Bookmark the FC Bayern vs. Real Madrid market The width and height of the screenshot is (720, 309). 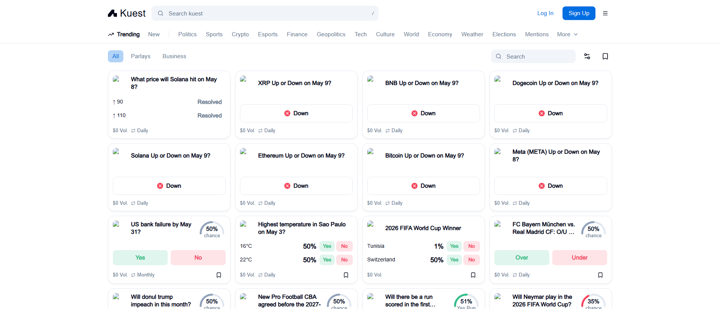600,275
